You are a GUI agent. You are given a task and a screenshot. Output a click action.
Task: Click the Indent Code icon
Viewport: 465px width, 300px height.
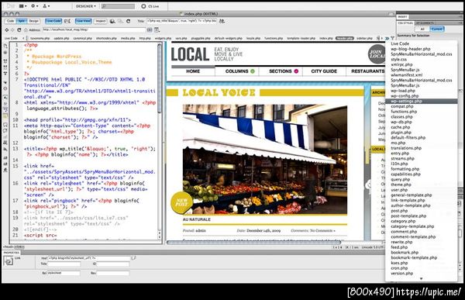[5, 158]
